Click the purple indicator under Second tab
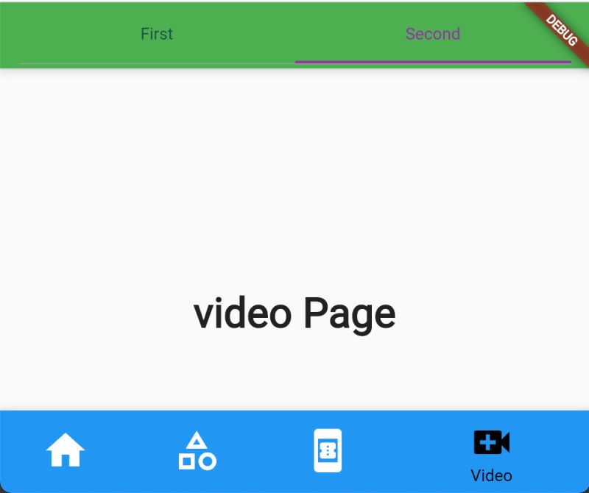Screen dimensions: 589x493 pyautogui.click(x=433, y=62)
